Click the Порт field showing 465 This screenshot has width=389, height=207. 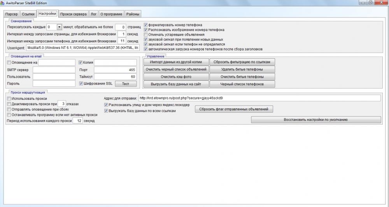(115, 70)
